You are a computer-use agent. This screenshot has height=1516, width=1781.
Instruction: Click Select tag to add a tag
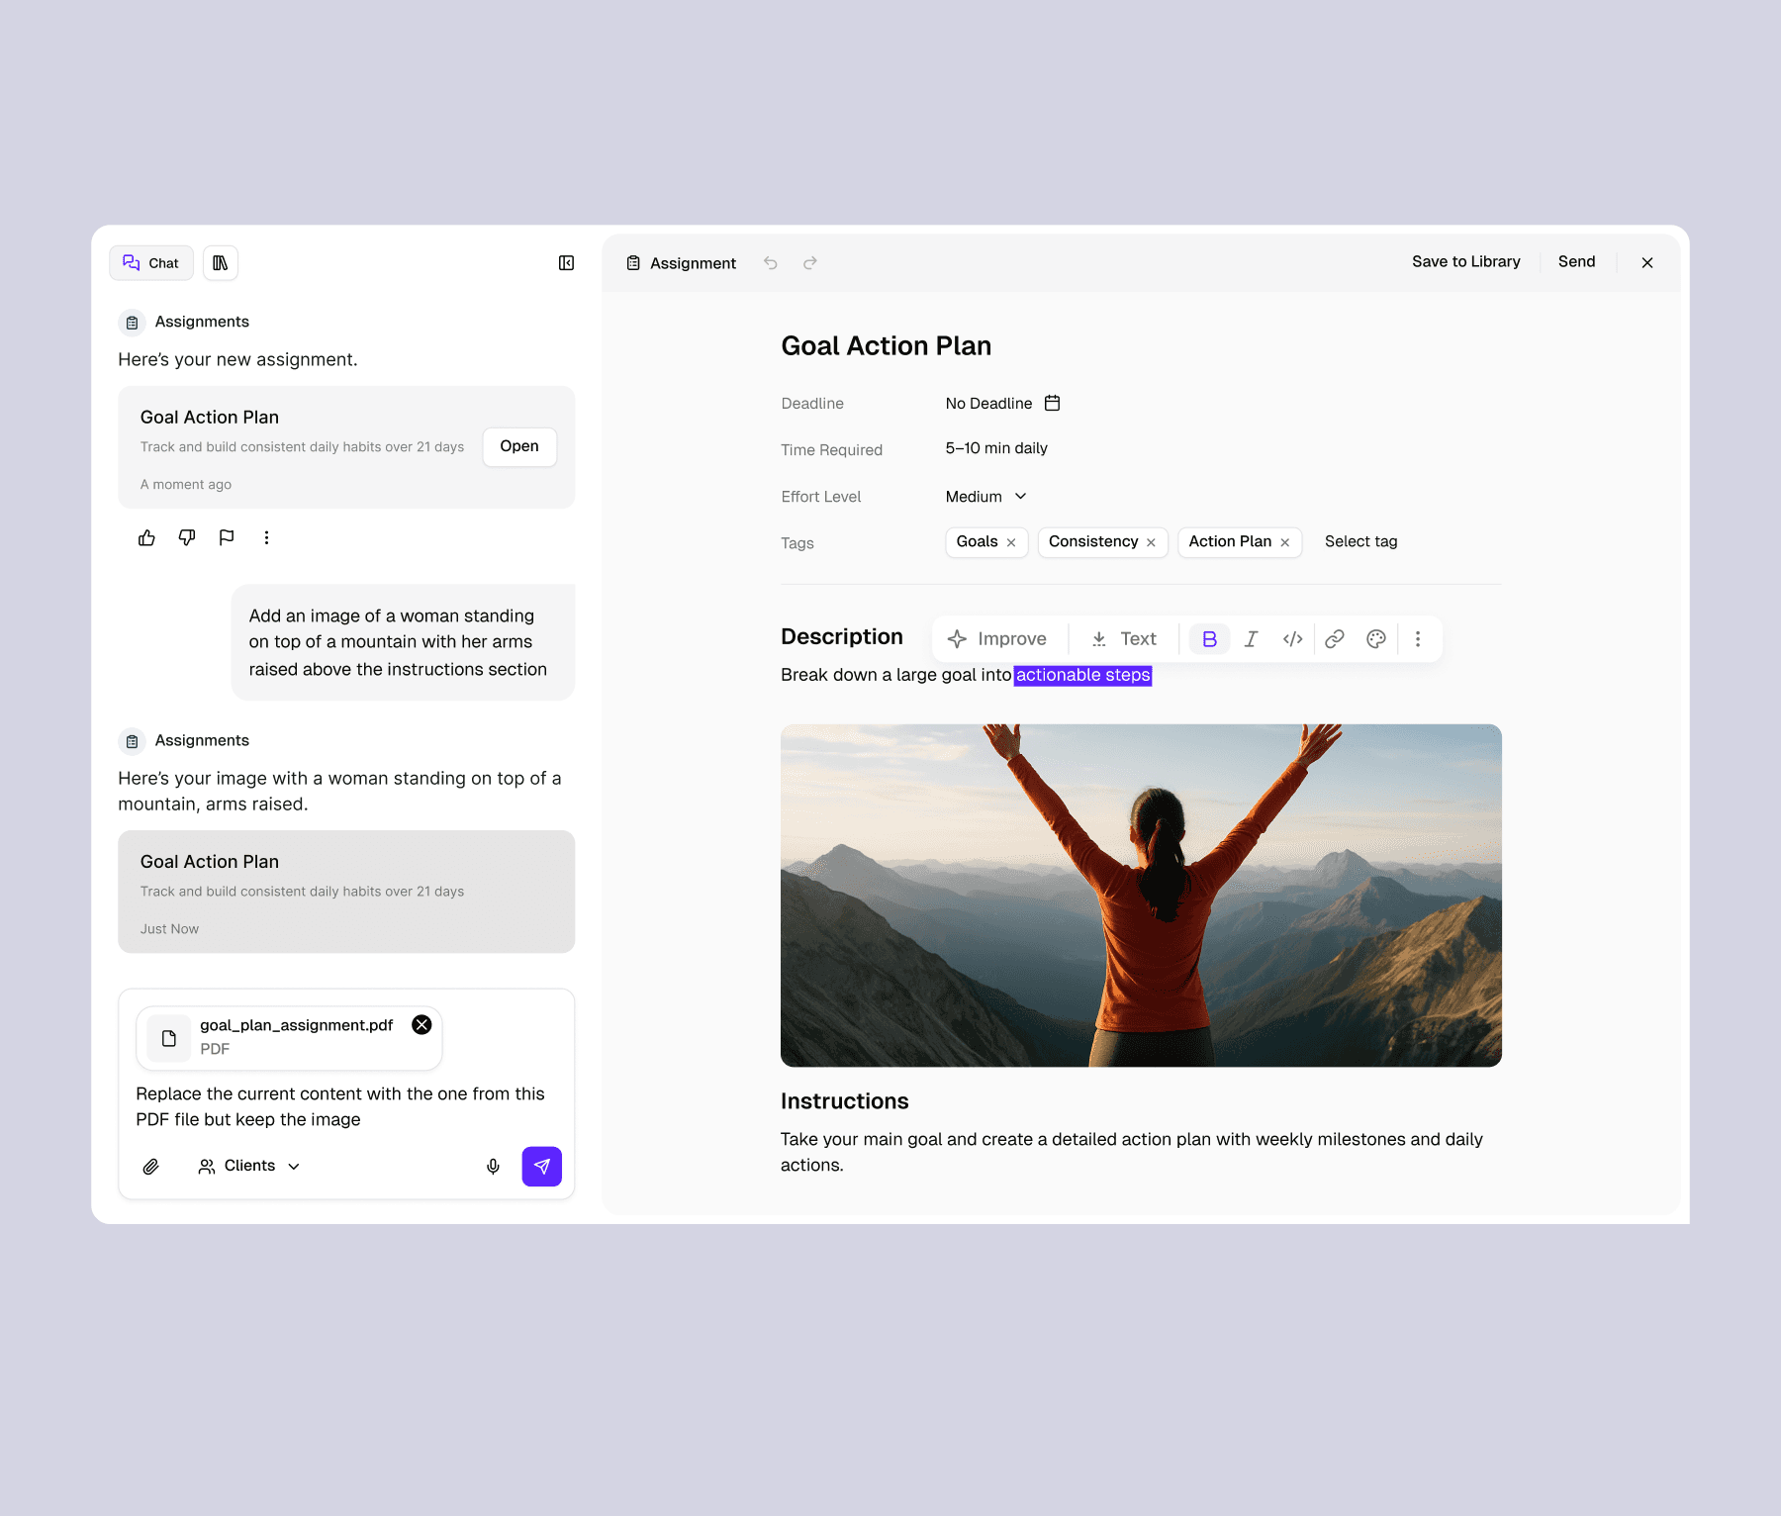tap(1360, 542)
